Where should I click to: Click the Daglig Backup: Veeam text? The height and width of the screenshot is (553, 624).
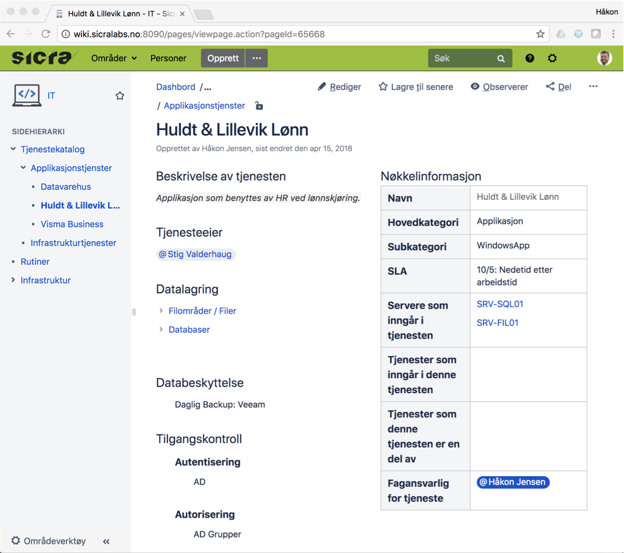click(x=220, y=404)
